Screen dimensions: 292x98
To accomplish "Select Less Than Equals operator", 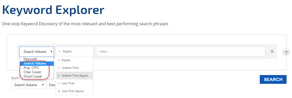I will [75, 91].
